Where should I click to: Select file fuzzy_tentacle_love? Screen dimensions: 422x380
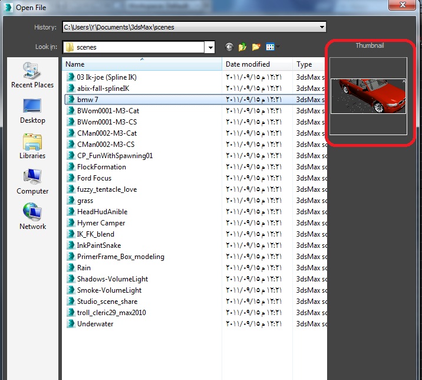107,189
